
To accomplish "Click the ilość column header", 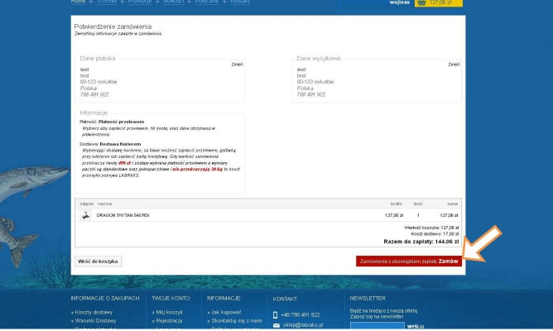I will pyautogui.click(x=418, y=204).
